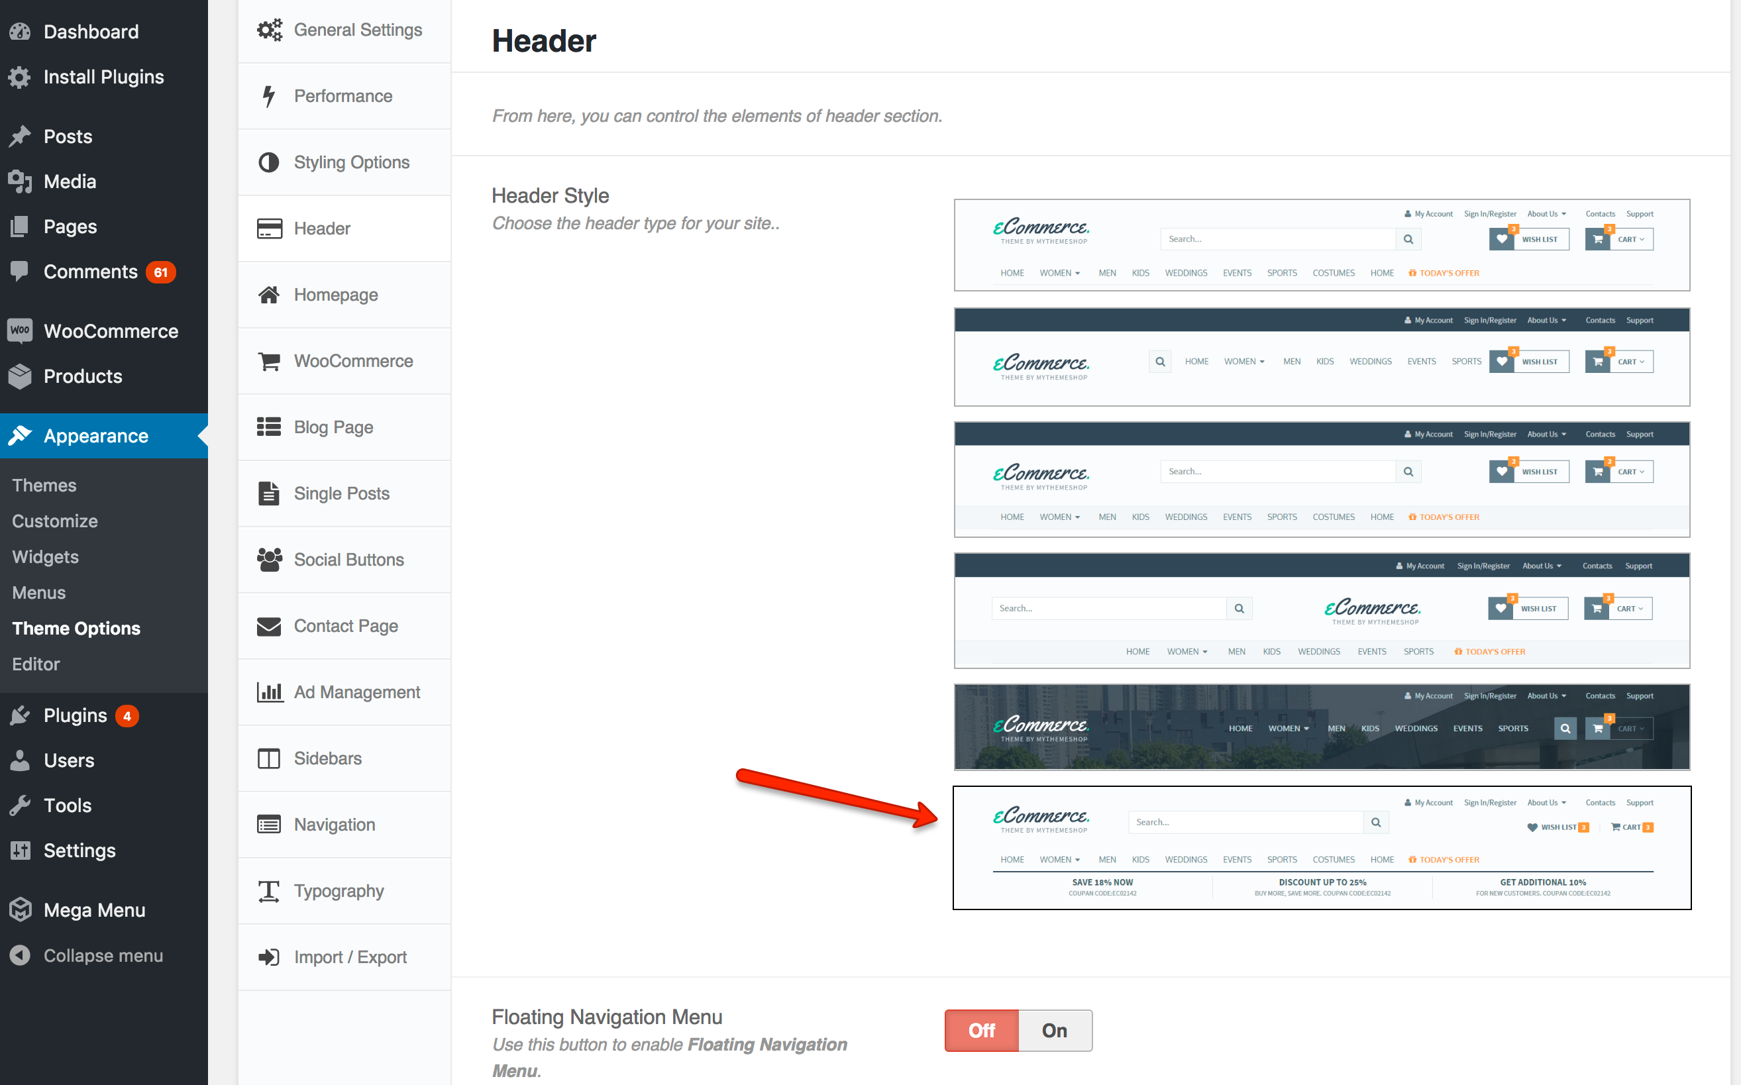This screenshot has height=1085, width=1741.
Task: Set Floating Navigation Menu to Off
Action: (981, 1031)
